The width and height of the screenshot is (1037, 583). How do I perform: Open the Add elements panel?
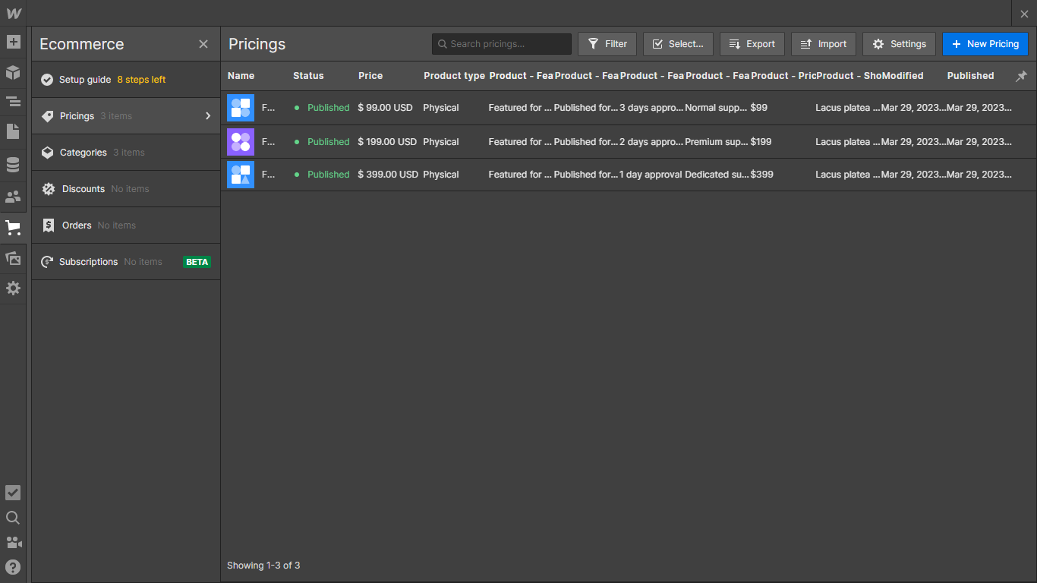(13, 42)
